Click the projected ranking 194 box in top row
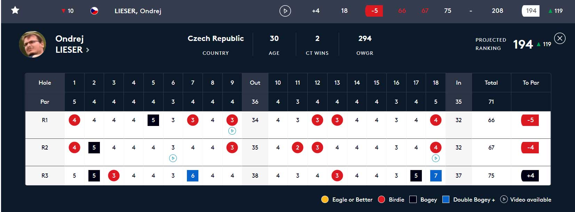Viewport: 575px width, 212px height. (x=531, y=11)
